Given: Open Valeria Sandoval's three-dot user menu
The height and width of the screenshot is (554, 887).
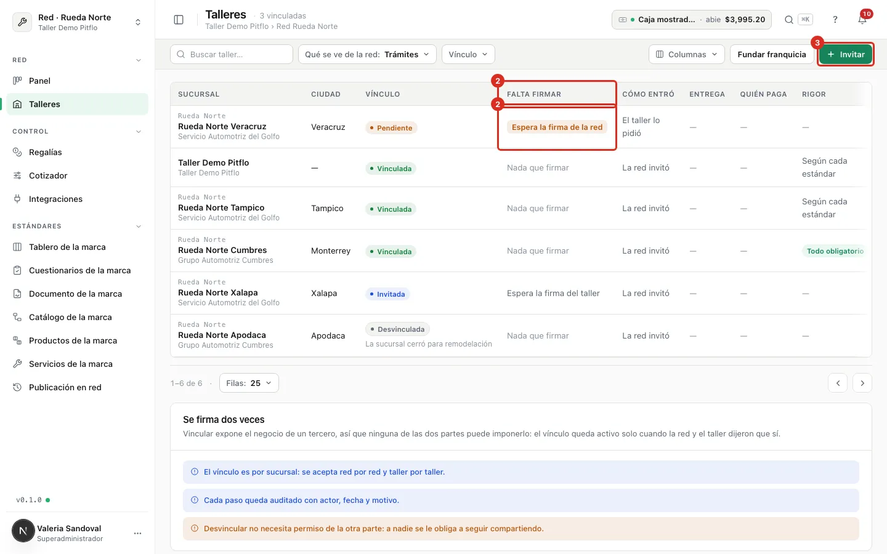Looking at the screenshot, I should point(137,533).
